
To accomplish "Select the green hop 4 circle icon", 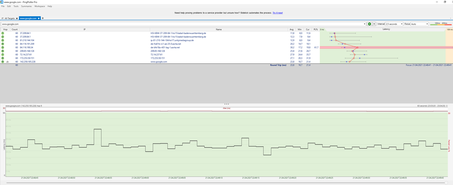I will (3, 44).
